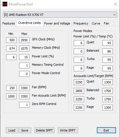Viewport: 120px width, 137px height.
Task: Edit Fan Acoustic Limit maximum field
Action: pos(24,96)
